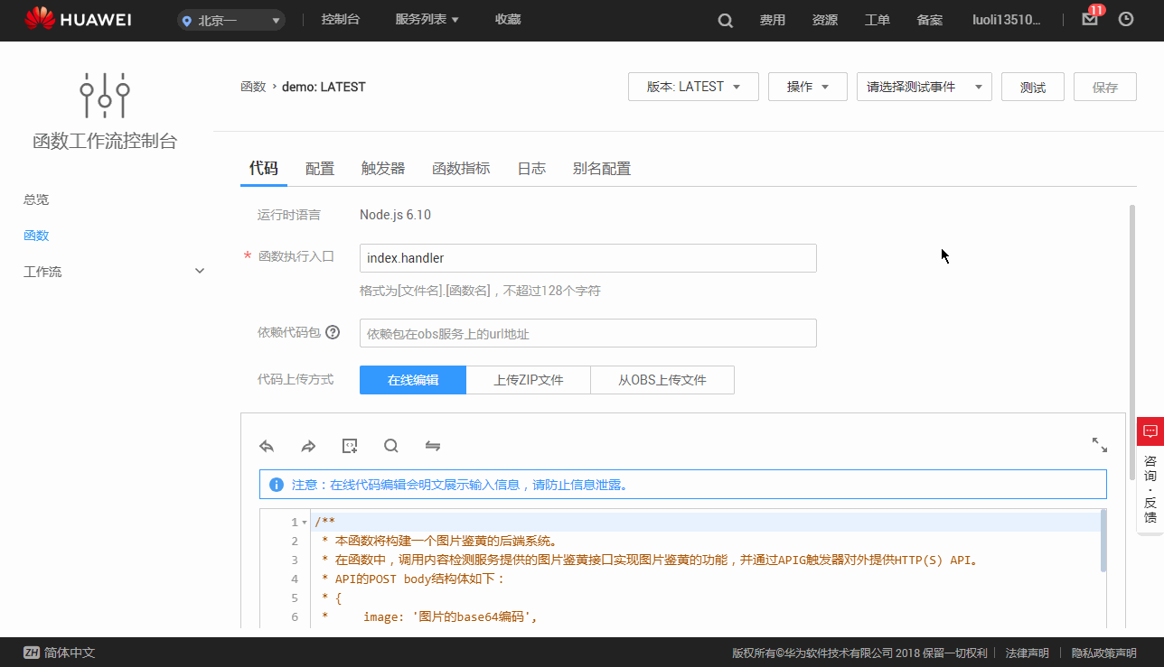This screenshot has width=1164, height=667.
Task: Create a new code file in editor
Action: click(x=350, y=446)
